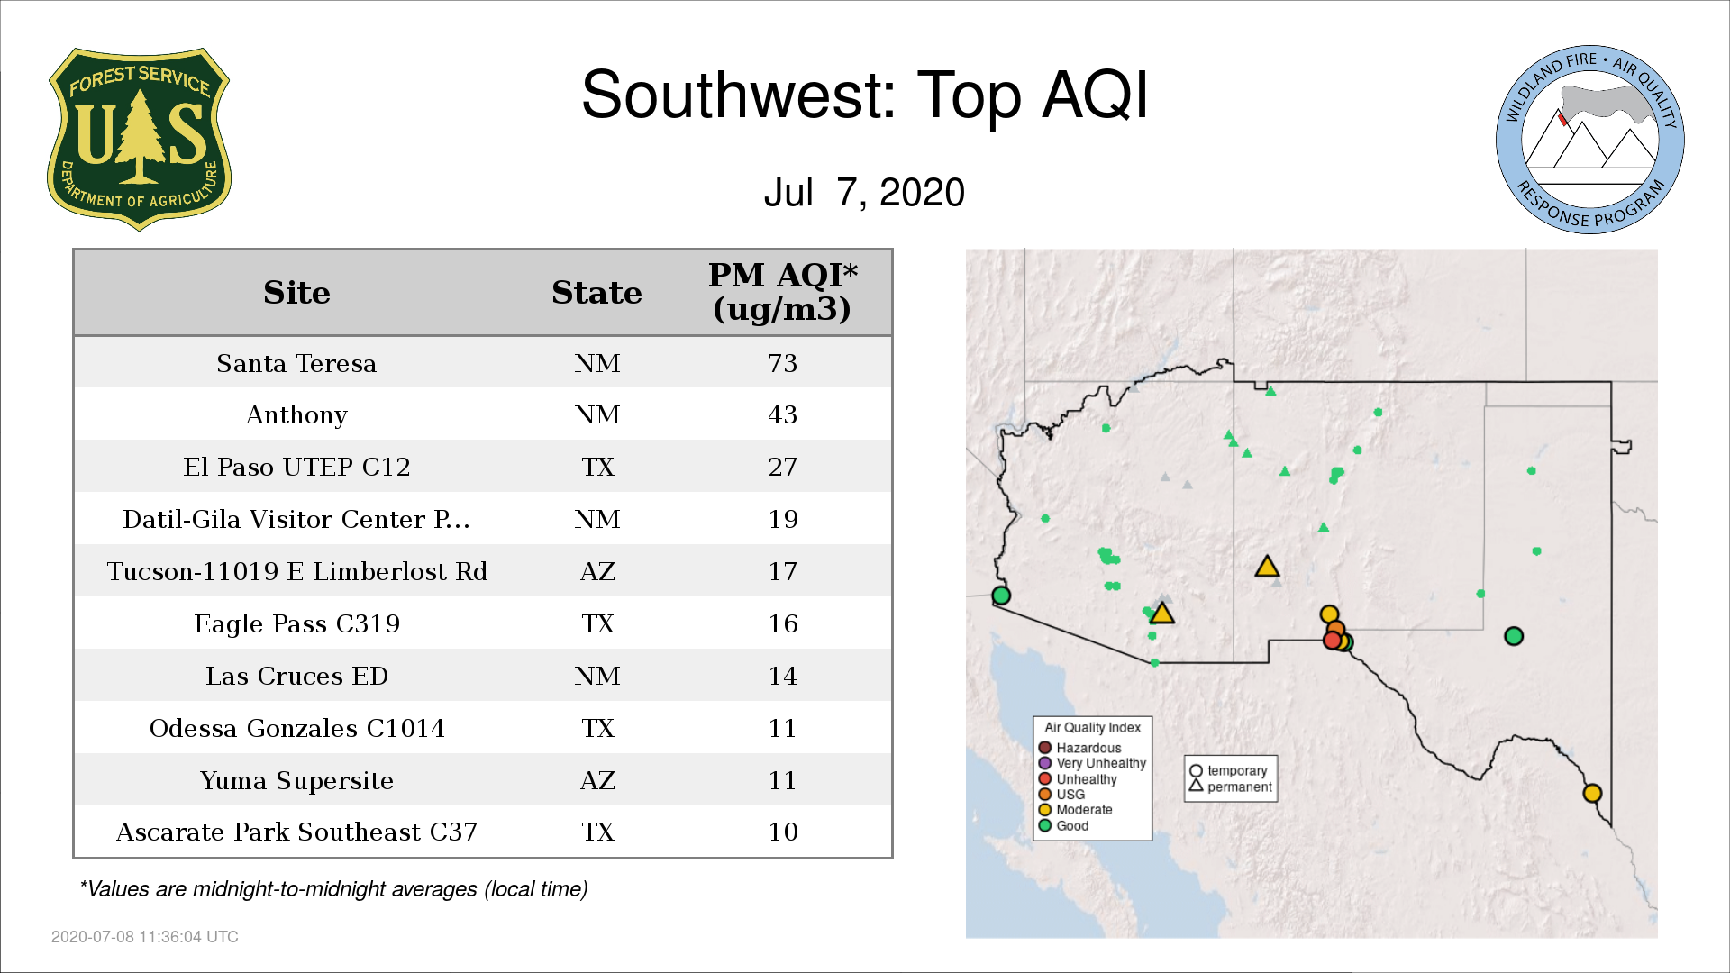
Task: Click the AQI value 27 for El Paso UTEP
Action: tap(782, 467)
